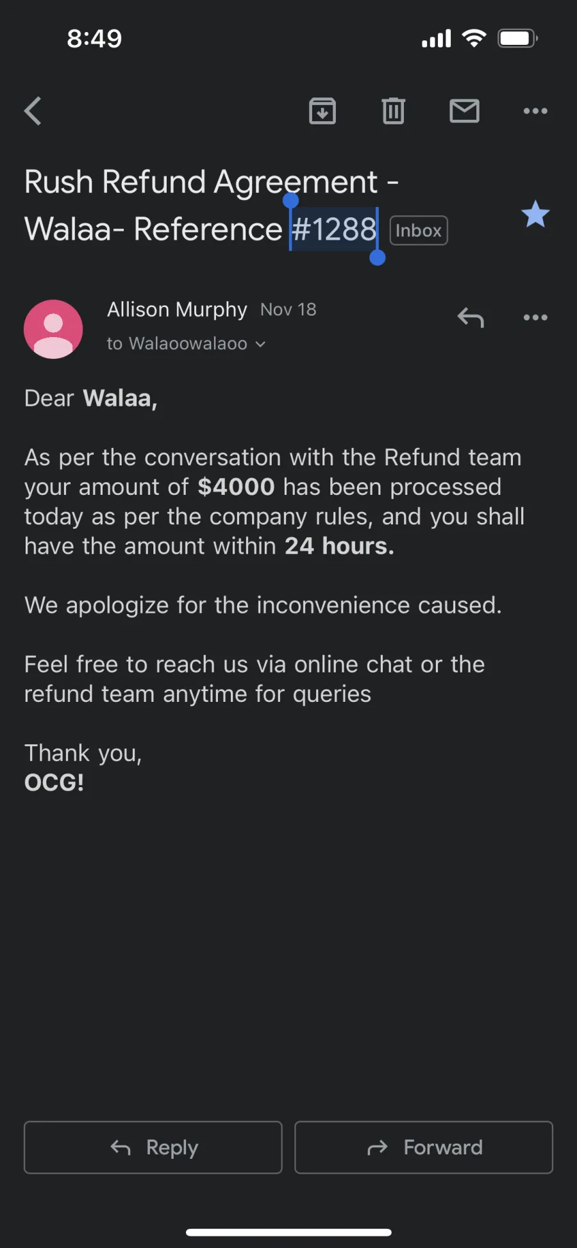Tap sender name Allison Murphy
This screenshot has width=577, height=1248.
pos(177,310)
